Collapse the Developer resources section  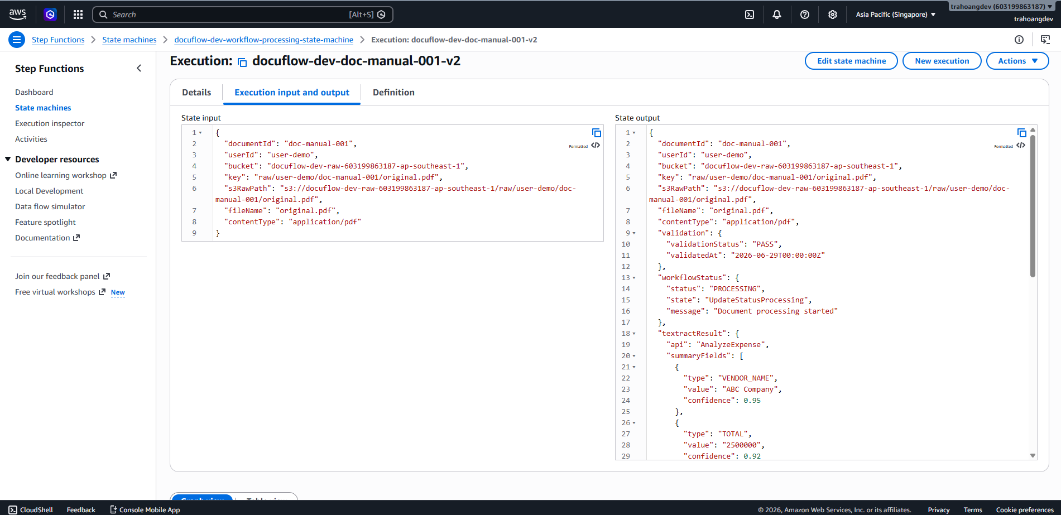(8, 160)
